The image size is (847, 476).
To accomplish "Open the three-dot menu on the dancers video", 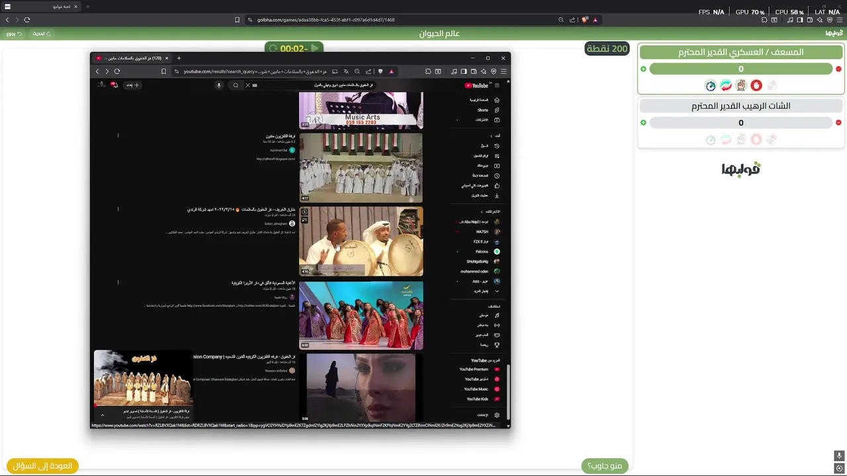I will pos(118,282).
